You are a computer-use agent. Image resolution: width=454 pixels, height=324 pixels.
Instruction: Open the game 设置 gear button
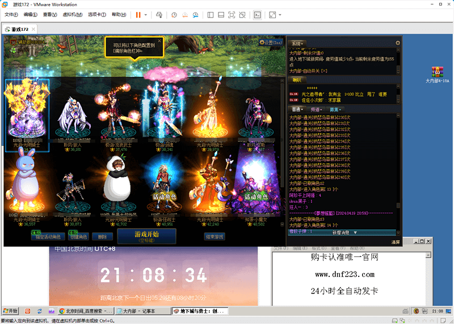click(x=271, y=43)
